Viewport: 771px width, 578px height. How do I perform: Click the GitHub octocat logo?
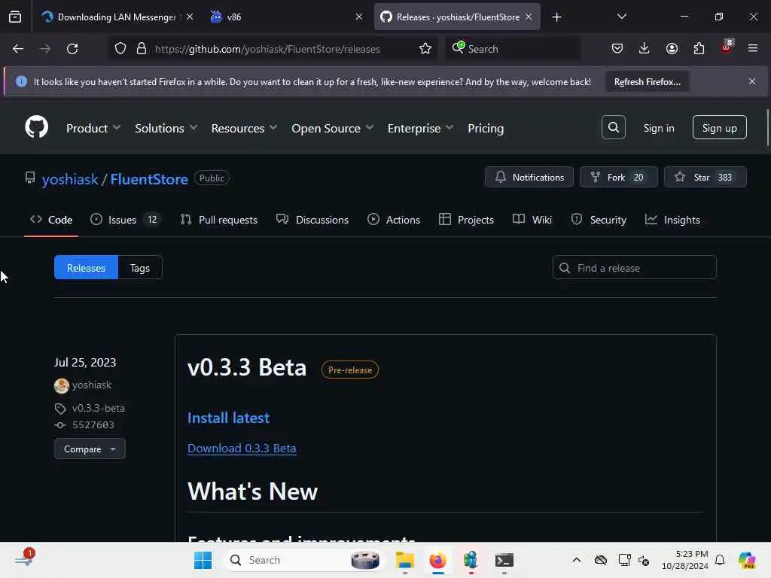[36, 127]
